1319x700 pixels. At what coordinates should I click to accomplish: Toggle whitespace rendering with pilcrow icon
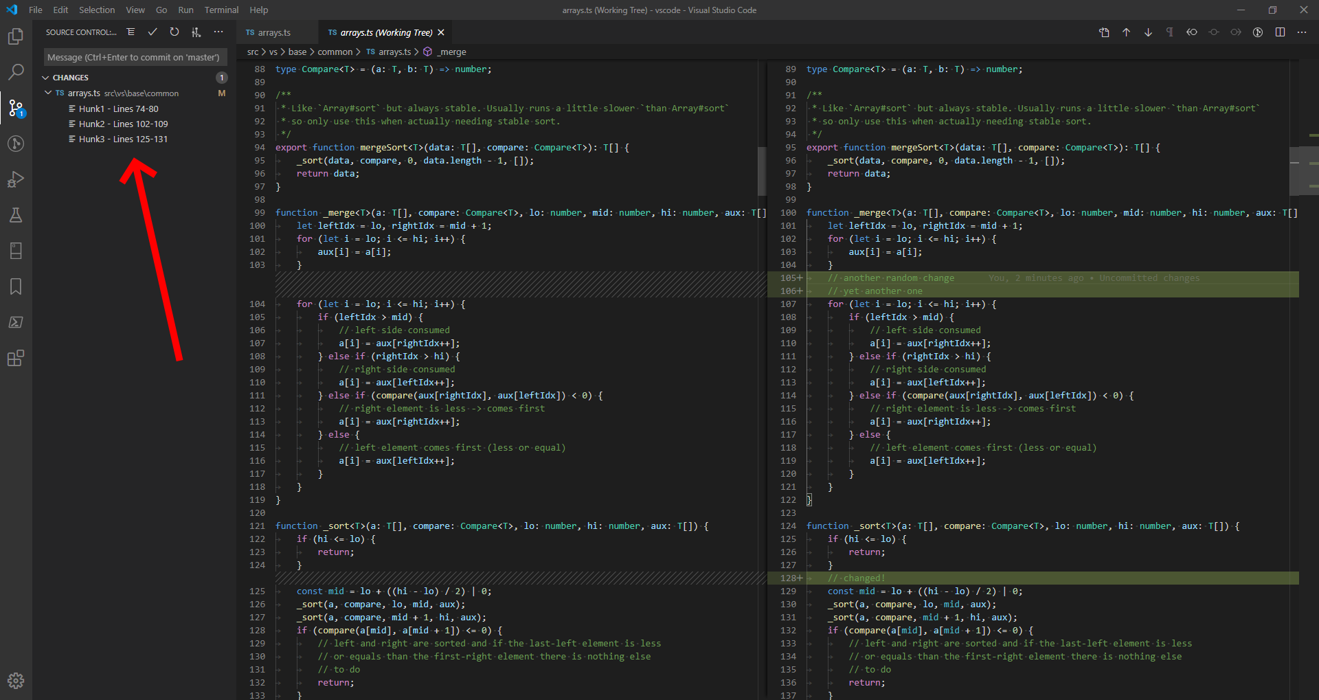pos(1169,32)
